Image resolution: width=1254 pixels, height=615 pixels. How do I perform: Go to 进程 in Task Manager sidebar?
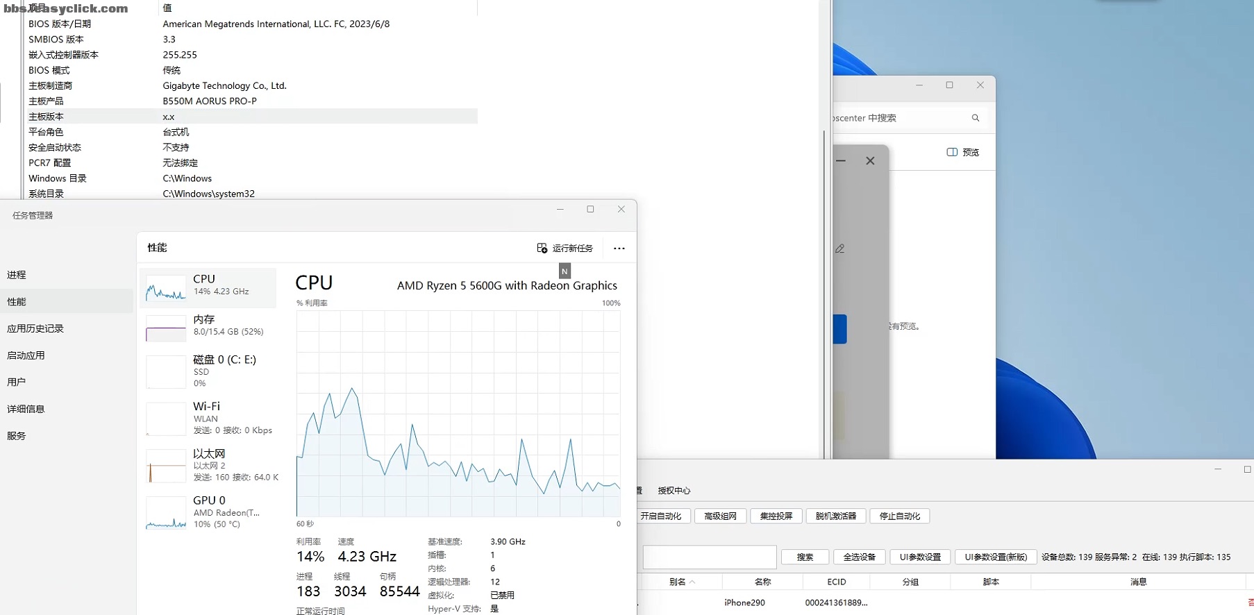(67, 275)
